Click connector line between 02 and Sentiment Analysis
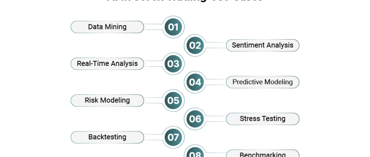This screenshot has width=370, height=157. [216, 46]
